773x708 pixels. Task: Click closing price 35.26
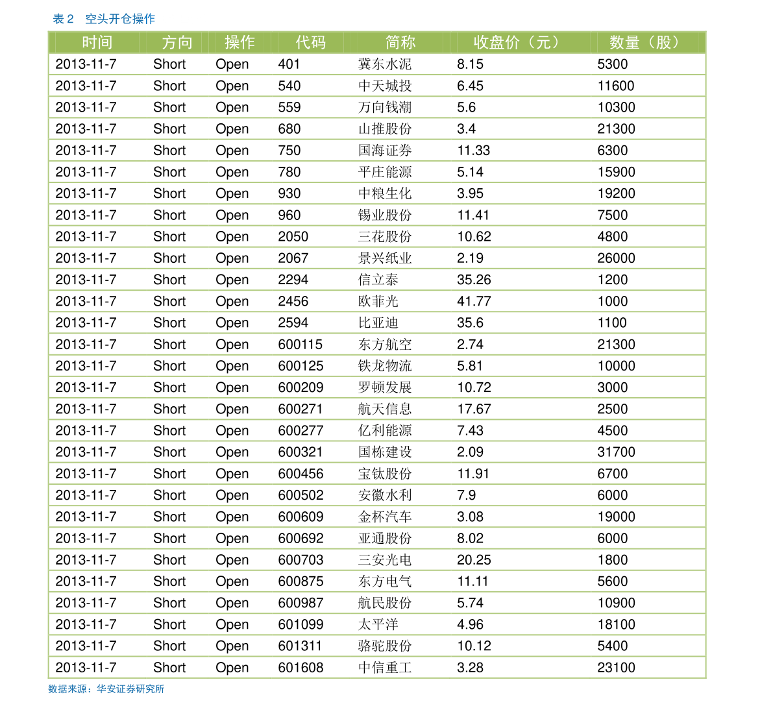point(474,280)
